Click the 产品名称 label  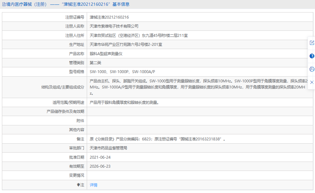(x=77, y=54)
